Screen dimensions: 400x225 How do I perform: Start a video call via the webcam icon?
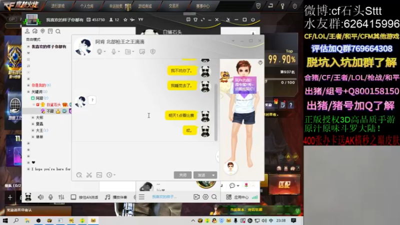pos(99,51)
